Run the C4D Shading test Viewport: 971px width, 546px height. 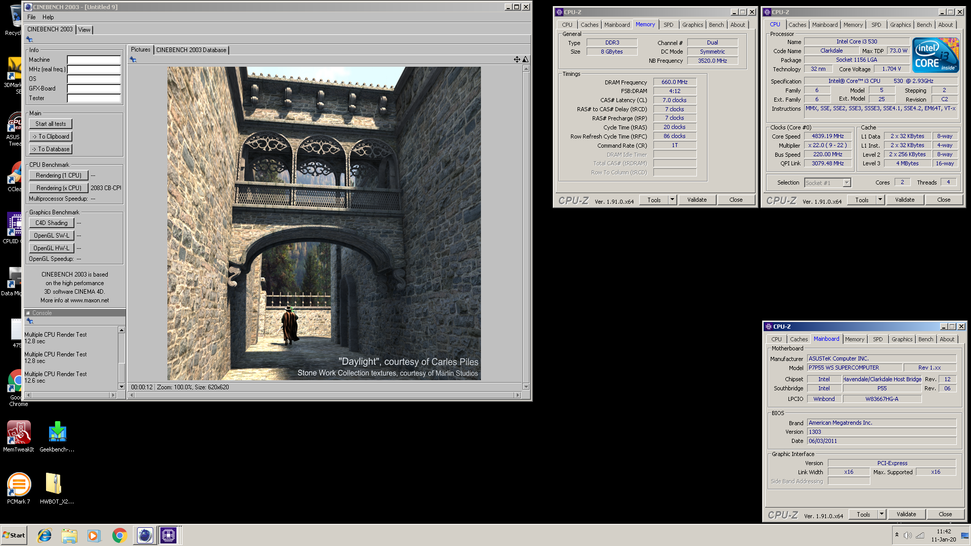tap(52, 223)
